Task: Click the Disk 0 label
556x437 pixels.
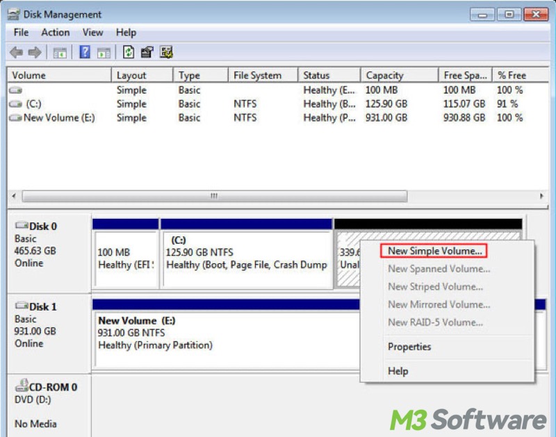Action: pyautogui.click(x=43, y=226)
